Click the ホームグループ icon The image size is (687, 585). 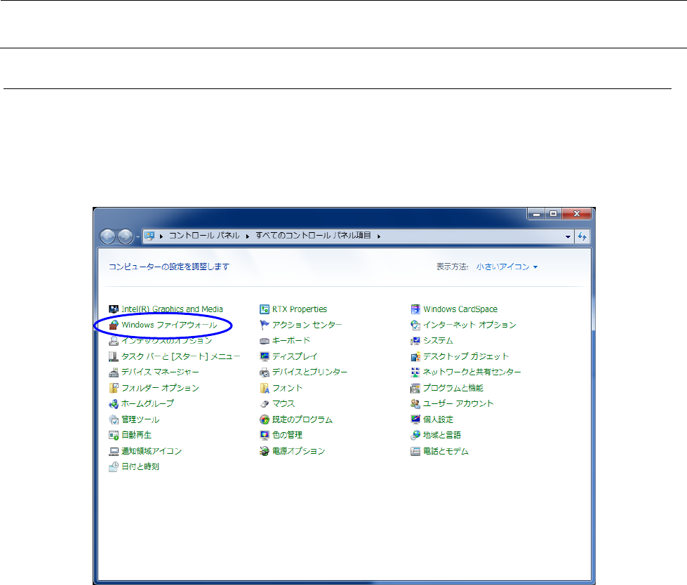(x=114, y=404)
